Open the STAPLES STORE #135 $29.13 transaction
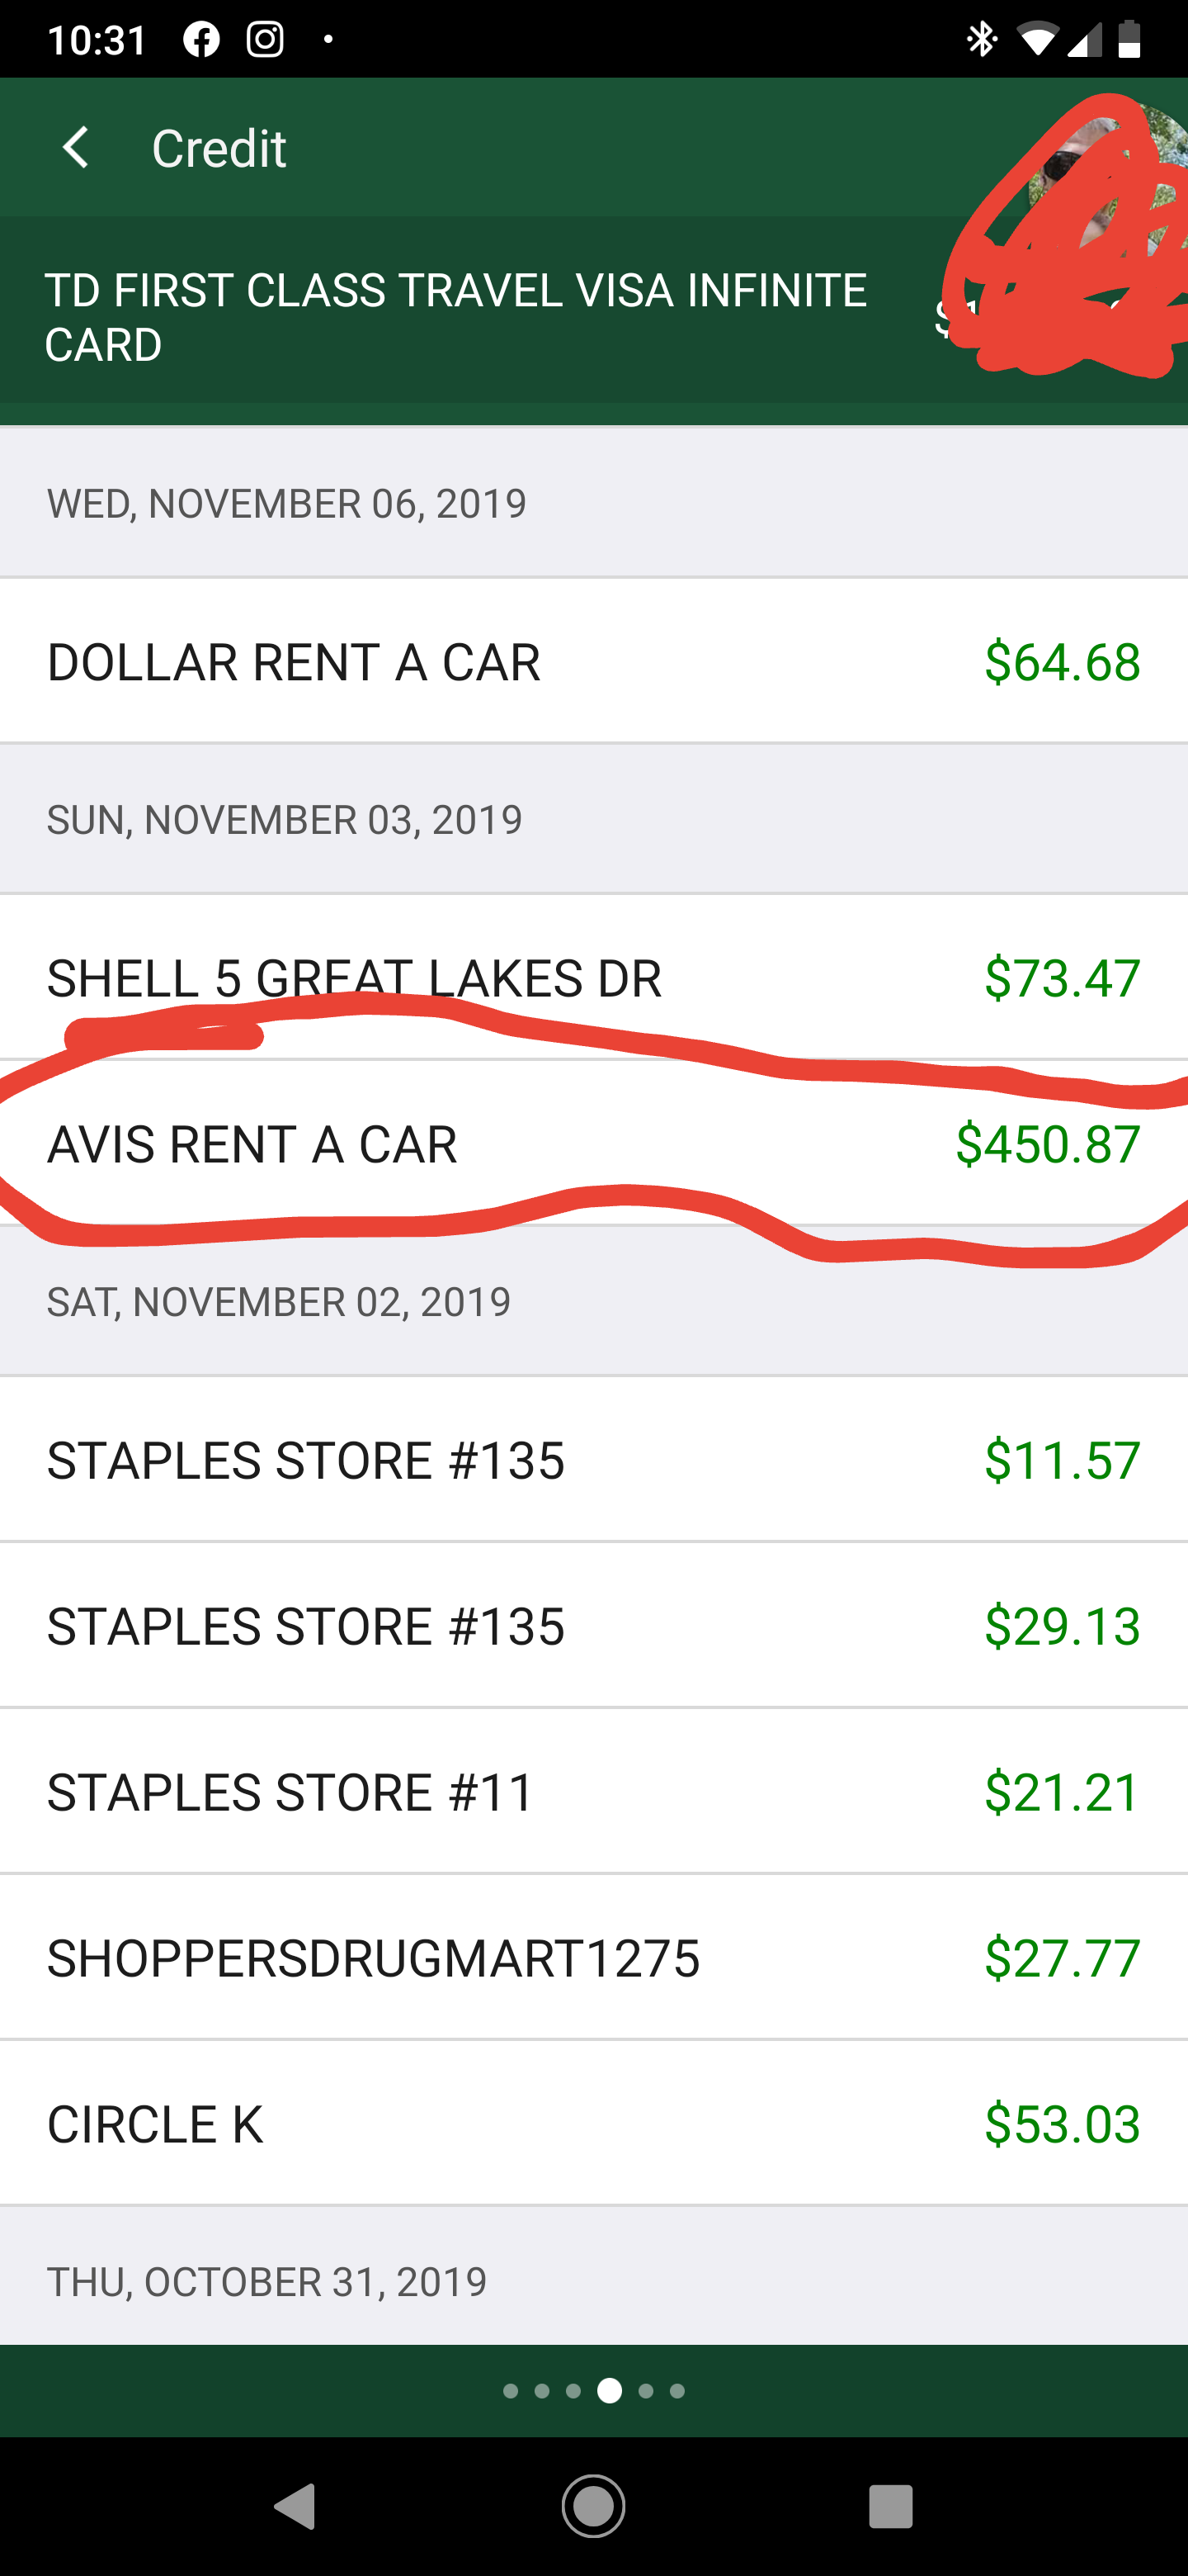Image resolution: width=1188 pixels, height=2576 pixels. click(x=593, y=1625)
